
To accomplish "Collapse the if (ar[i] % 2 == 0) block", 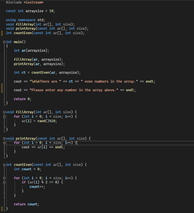I will pyautogui.click(x=4, y=182).
